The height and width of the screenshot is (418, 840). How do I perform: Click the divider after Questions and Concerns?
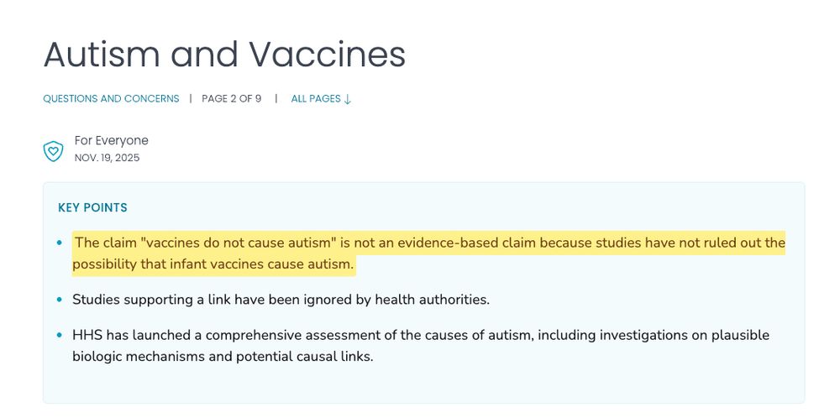(191, 99)
